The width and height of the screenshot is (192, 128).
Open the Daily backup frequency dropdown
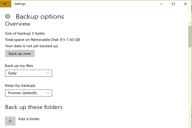(28, 73)
